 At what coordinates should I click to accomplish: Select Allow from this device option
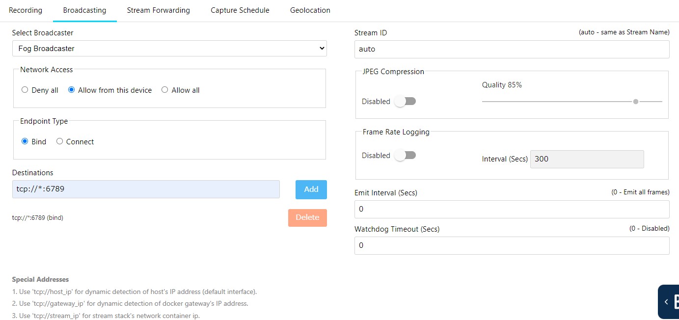tap(72, 90)
